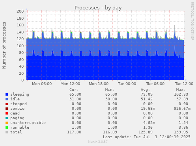Click the total min value 116.09
Viewport: 196px width, 146px height.
110,132
